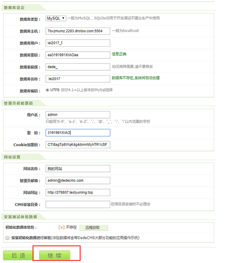Image resolution: width=246 pixels, height=263 pixels.
Task: Click the database password input field
Action: click(x=78, y=55)
